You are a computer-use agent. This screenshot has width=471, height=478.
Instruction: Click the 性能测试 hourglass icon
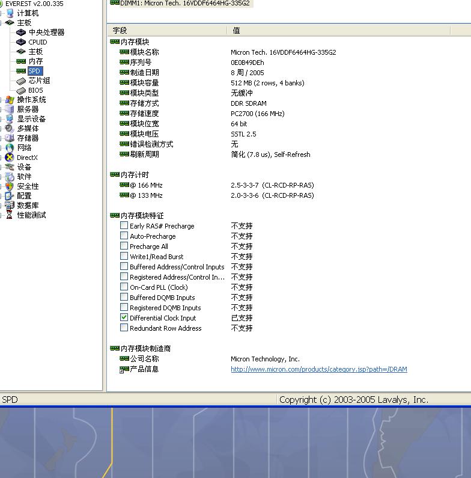(x=10, y=215)
